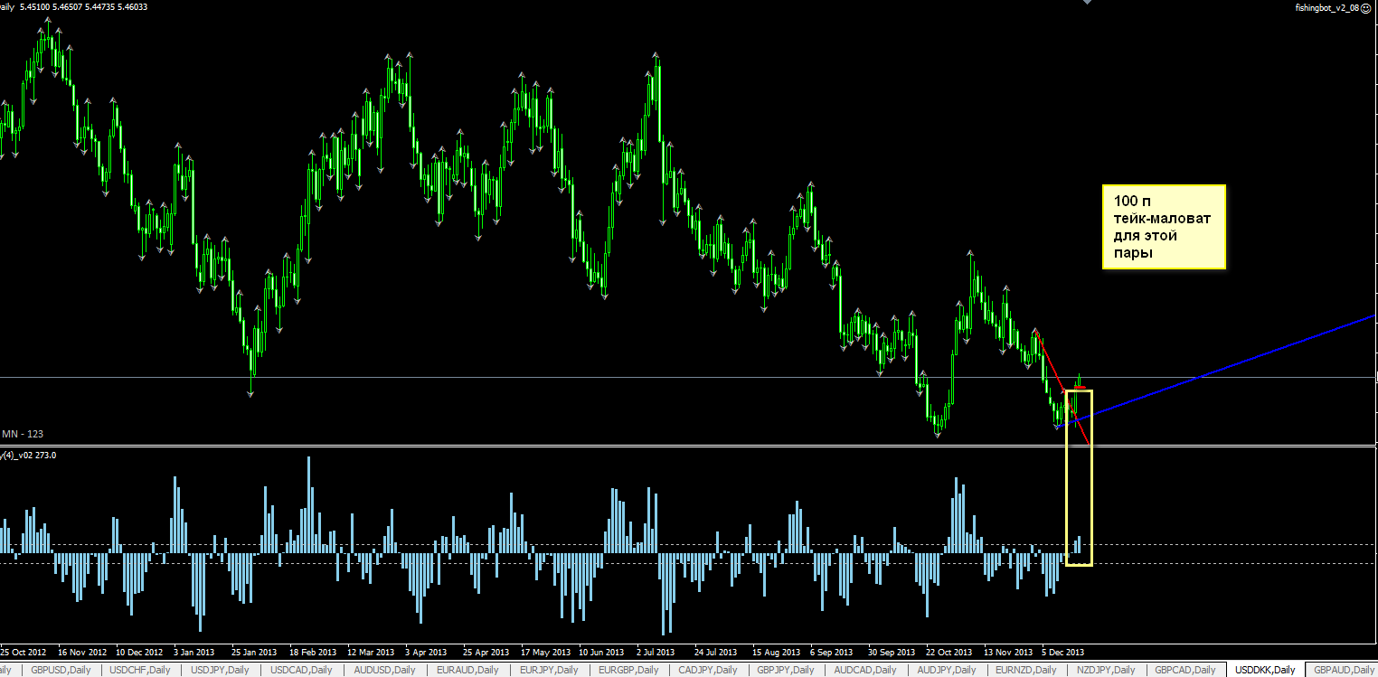The height and width of the screenshot is (677, 1378).
Task: Switch to the EURAUD,Daily chart tab
Action: pyautogui.click(x=467, y=670)
